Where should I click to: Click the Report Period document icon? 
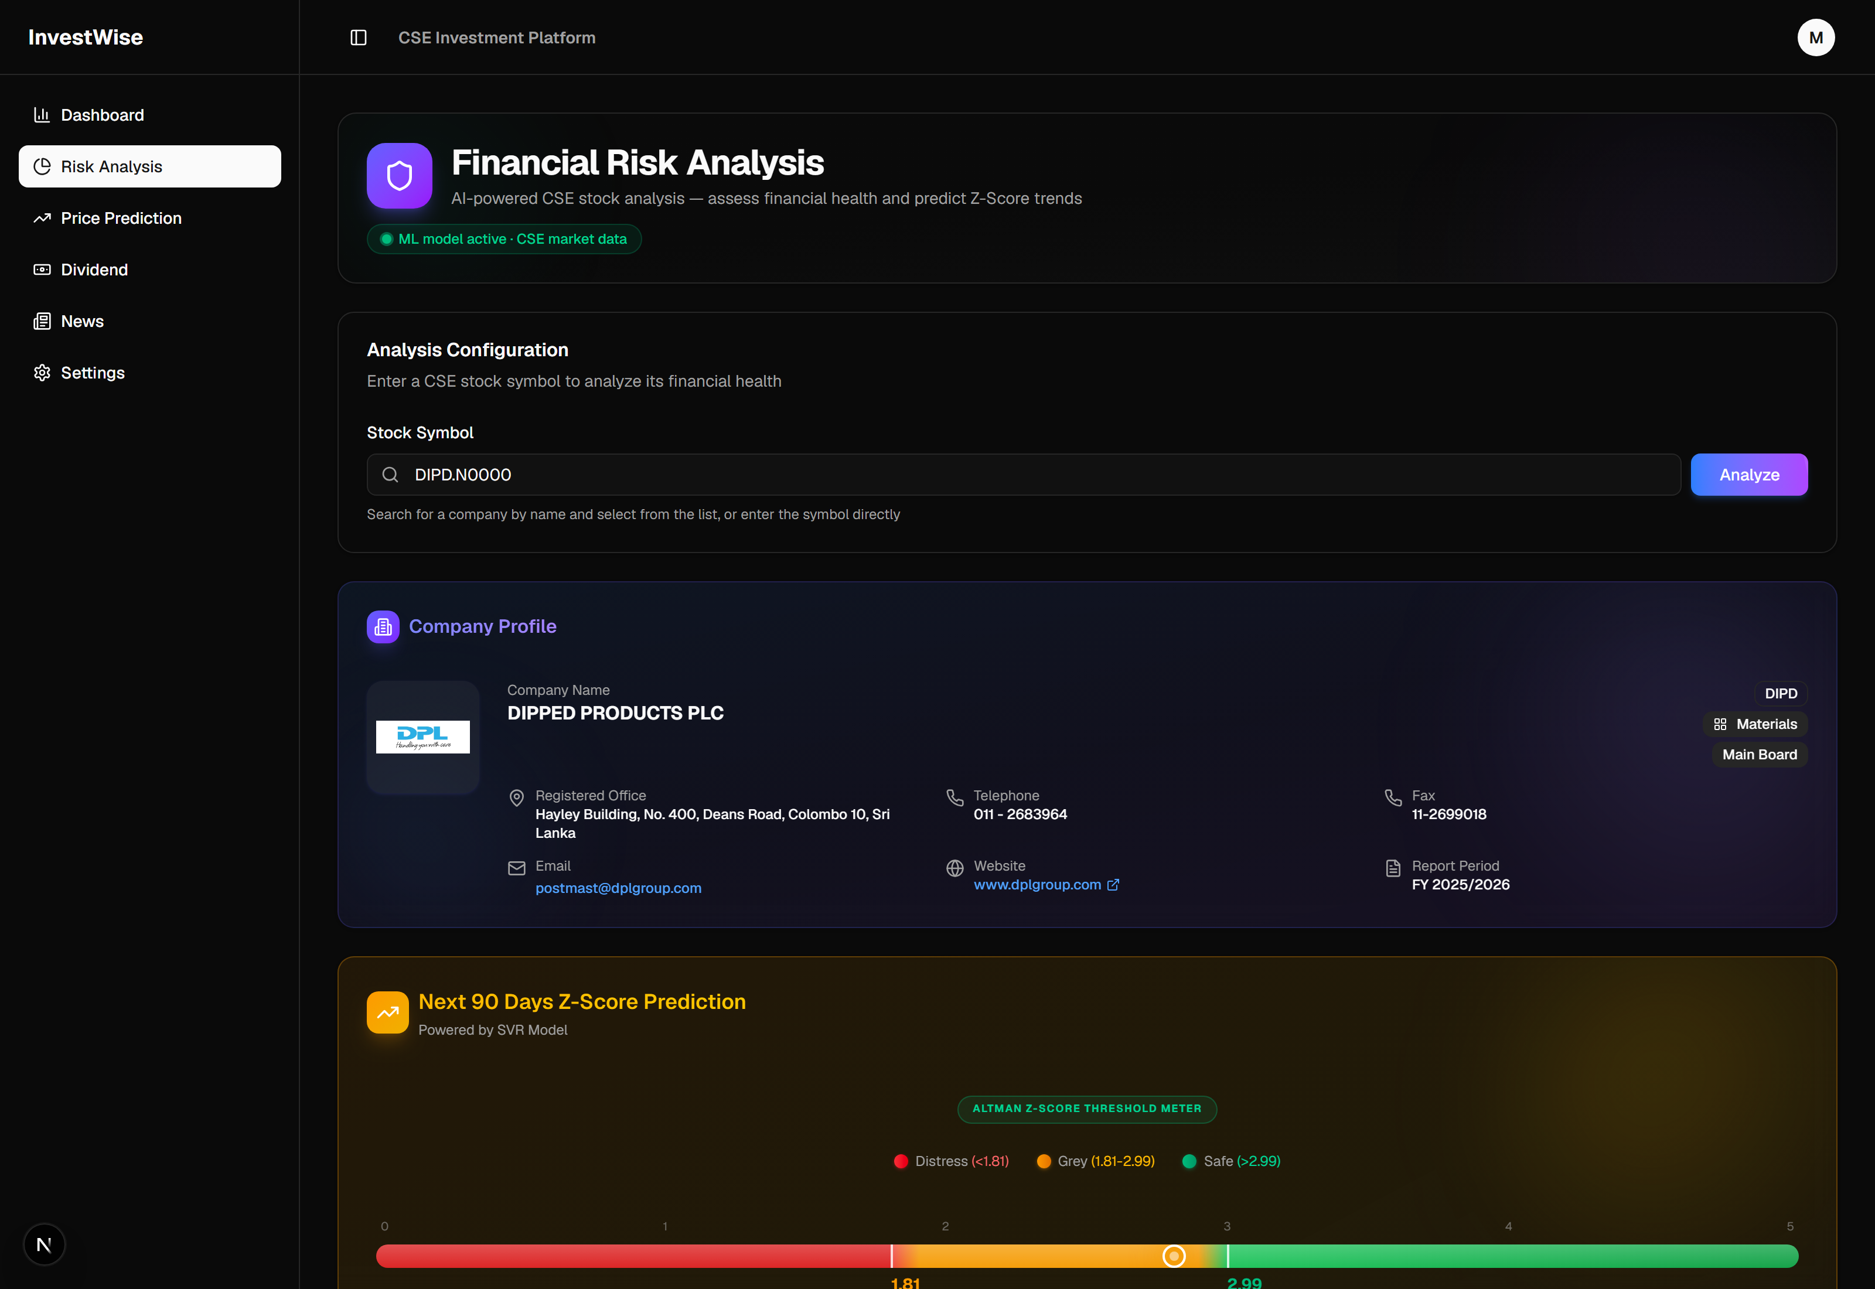coord(1393,868)
